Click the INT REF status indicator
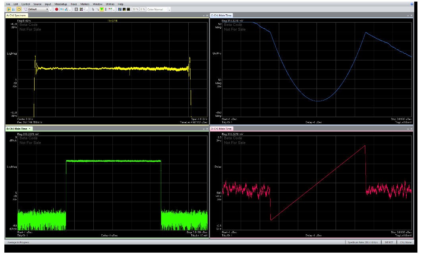421x255 pixels. pos(388,242)
